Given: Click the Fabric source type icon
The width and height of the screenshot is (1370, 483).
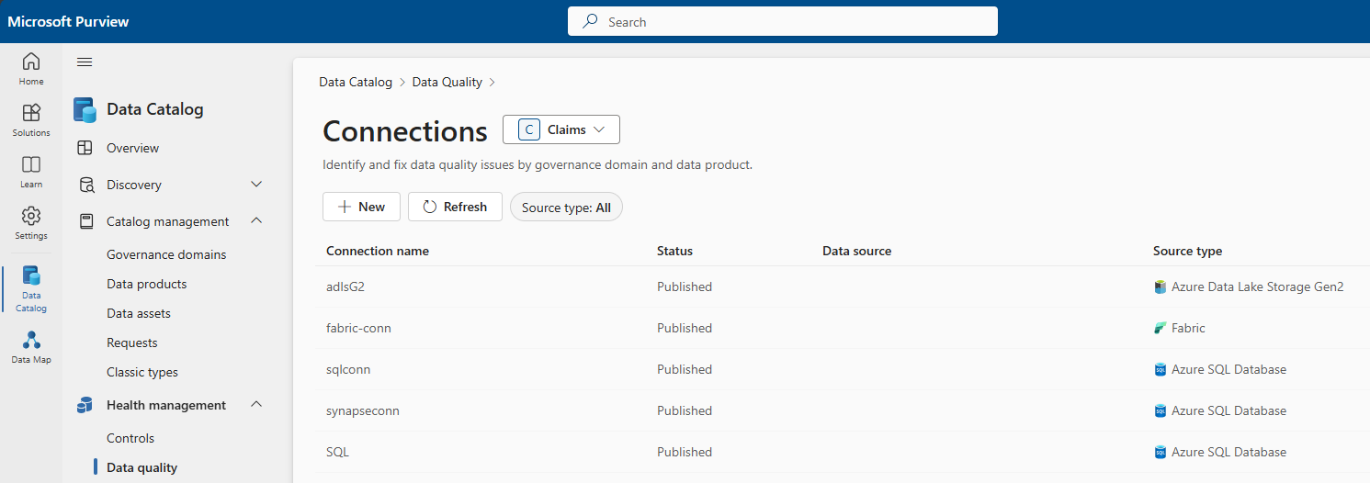Looking at the screenshot, I should click(x=1161, y=328).
